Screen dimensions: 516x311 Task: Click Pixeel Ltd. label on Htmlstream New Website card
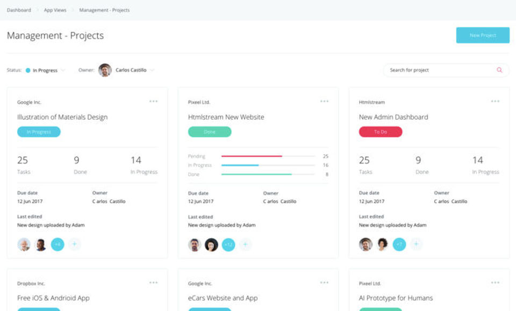(x=199, y=102)
